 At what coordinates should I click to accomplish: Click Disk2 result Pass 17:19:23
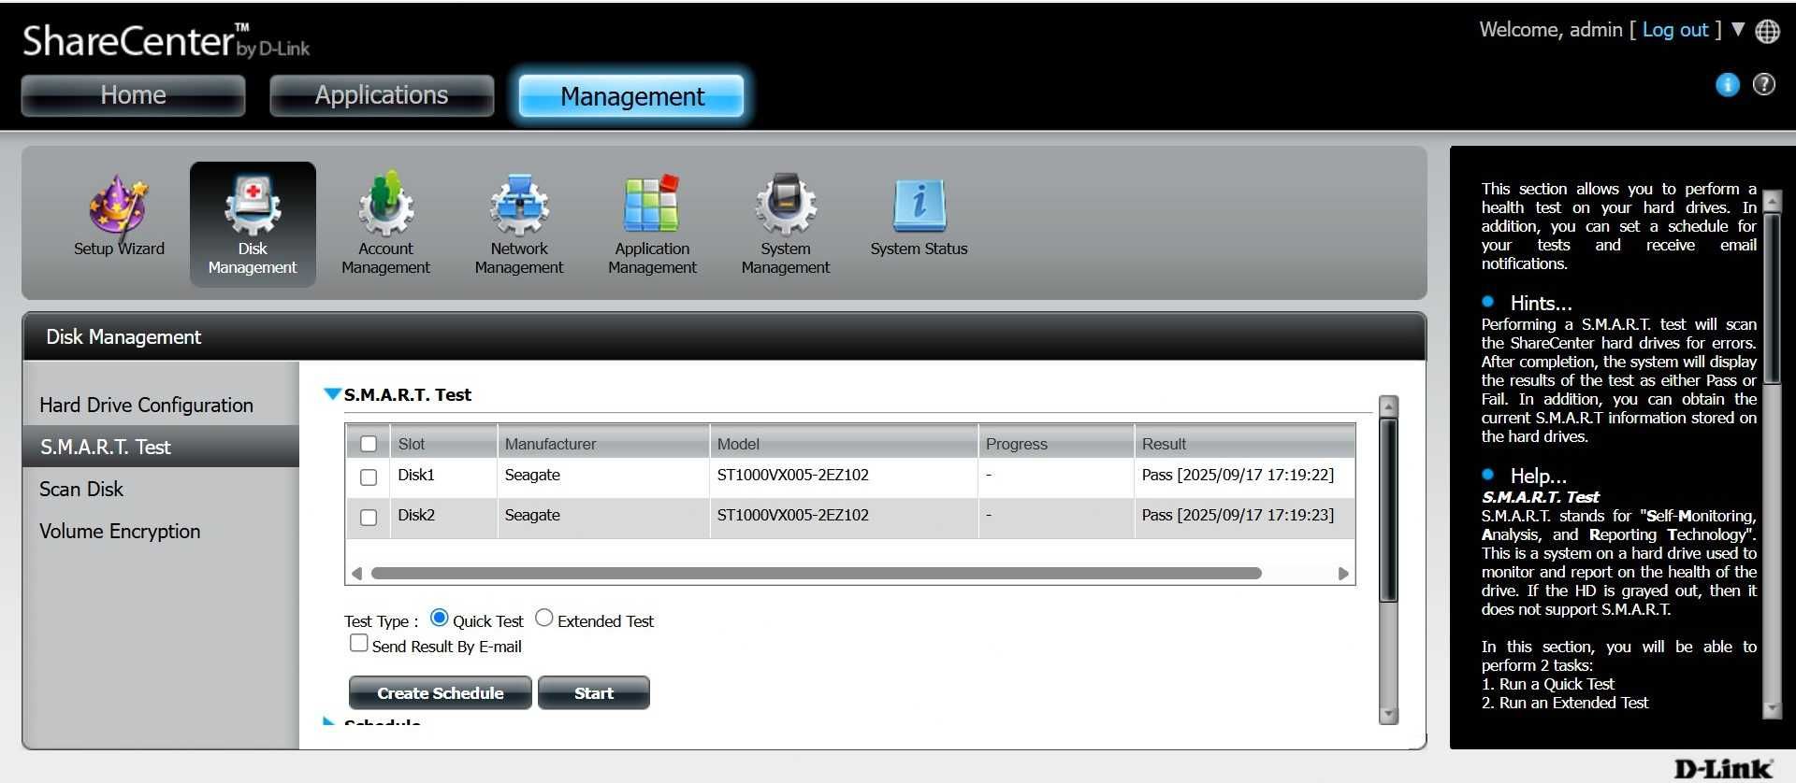1238,515
